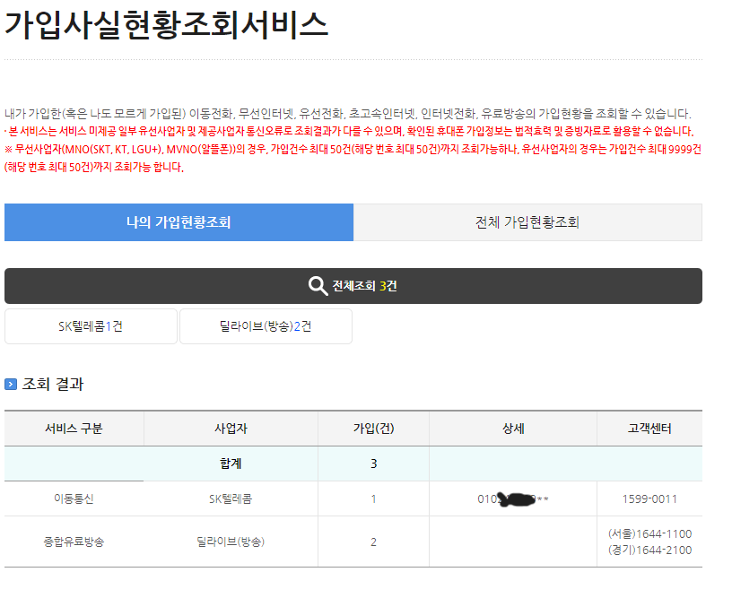Select the 나의 가입현황조회 tab
The height and width of the screenshot is (598, 732).
point(179,221)
